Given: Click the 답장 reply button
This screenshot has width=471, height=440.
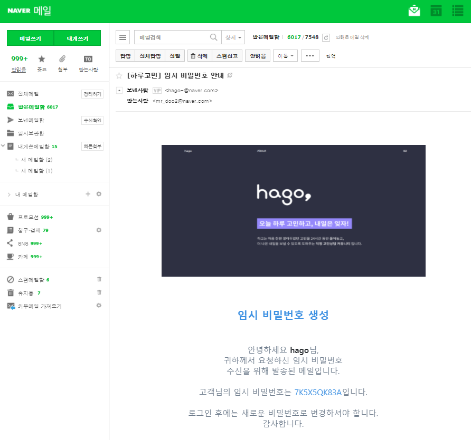Looking at the screenshot, I should (126, 56).
